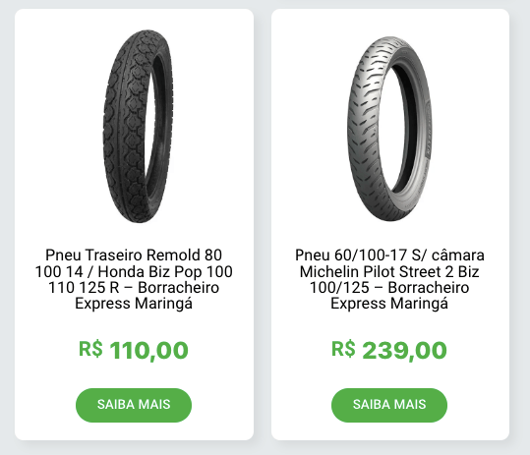The image size is (530, 455).
Task: Open the Pneu Traseiro Remold product title
Action: click(x=134, y=279)
